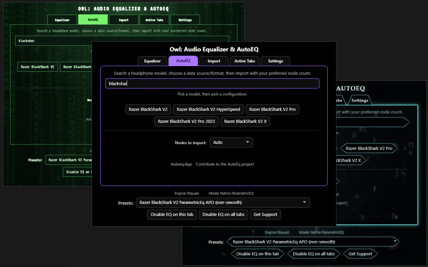Screen dimensions: 428x267
Task: Open Import tab in the front window
Action: coord(214,61)
